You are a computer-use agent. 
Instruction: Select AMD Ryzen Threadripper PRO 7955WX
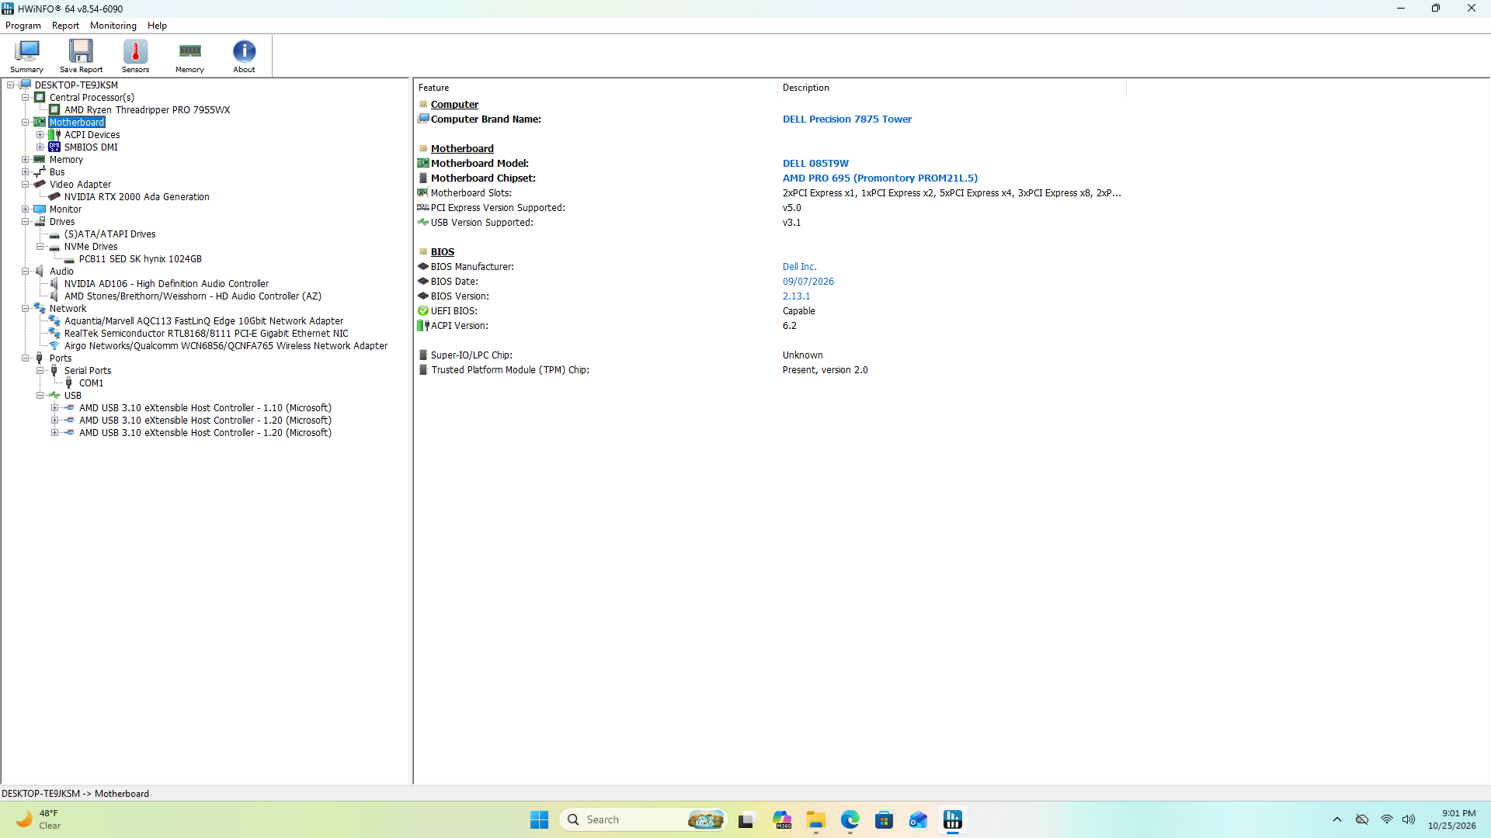point(147,110)
